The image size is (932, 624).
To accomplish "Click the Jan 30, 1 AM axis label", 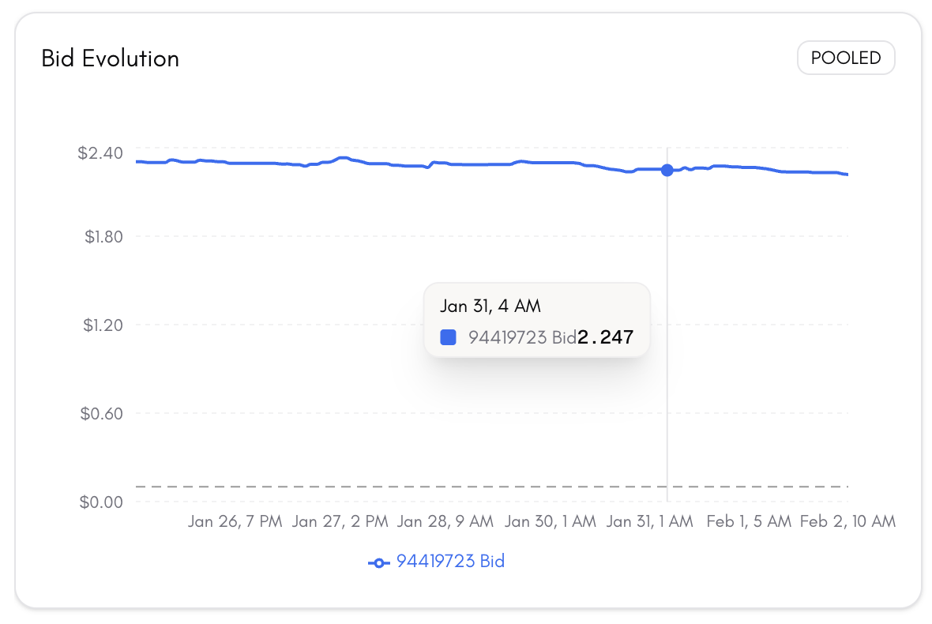I will 551,521.
